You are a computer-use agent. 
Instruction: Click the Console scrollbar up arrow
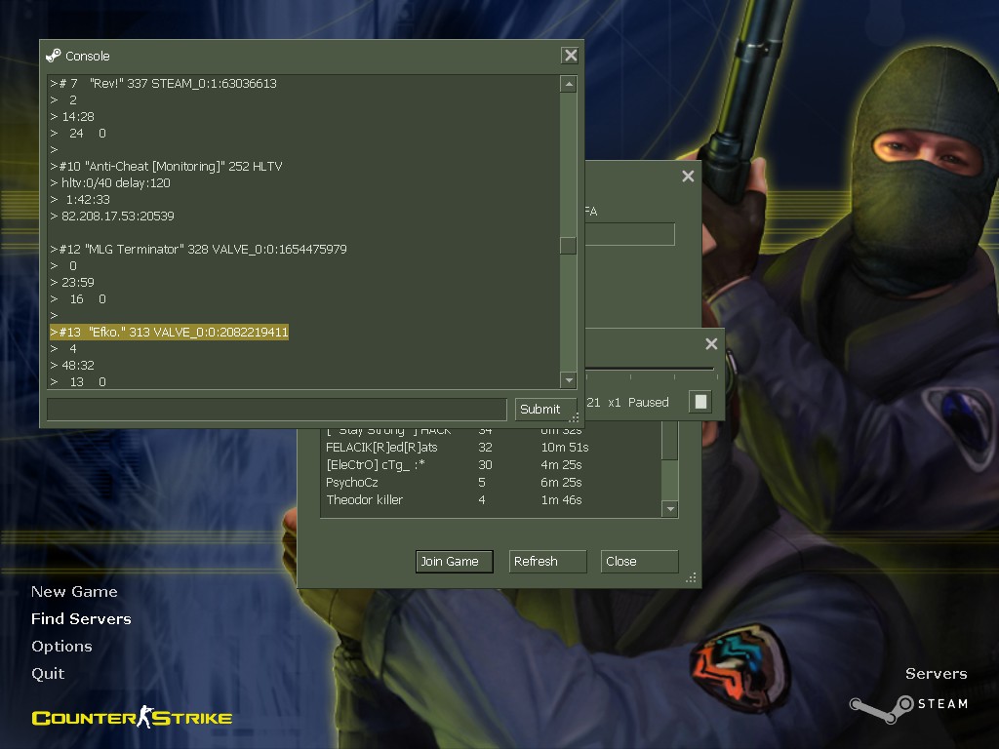(569, 84)
